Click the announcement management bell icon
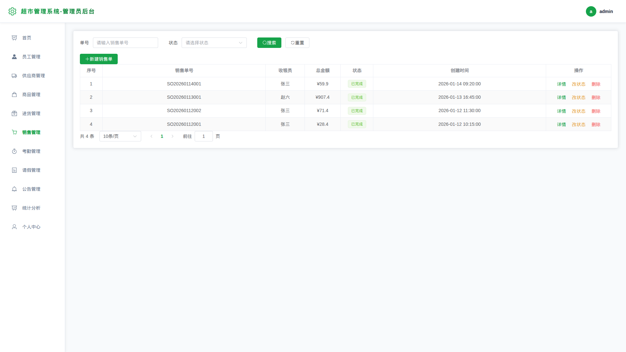Image resolution: width=626 pixels, height=352 pixels. click(14, 189)
